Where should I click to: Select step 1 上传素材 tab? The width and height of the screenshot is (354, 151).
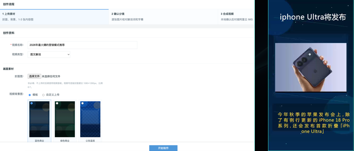[x=54, y=17]
